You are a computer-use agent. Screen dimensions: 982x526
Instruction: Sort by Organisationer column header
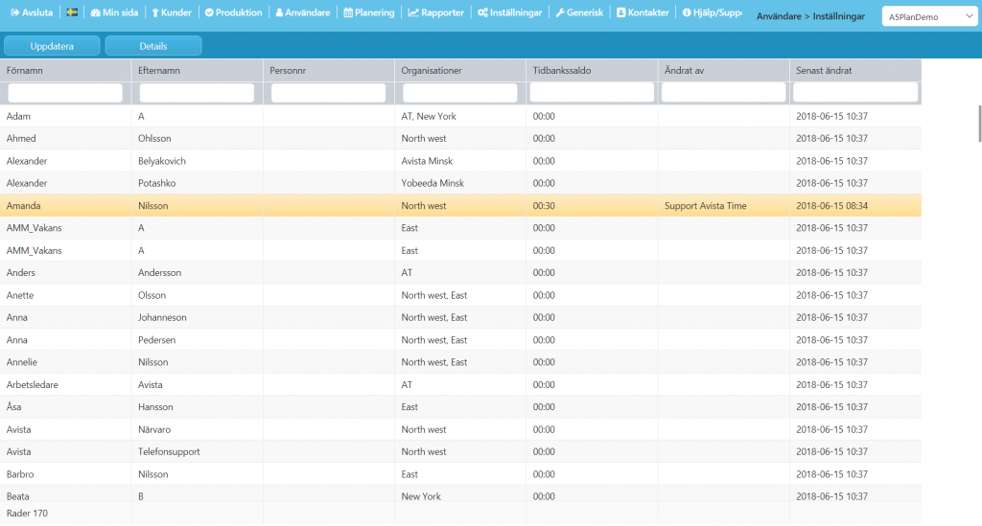(x=460, y=70)
